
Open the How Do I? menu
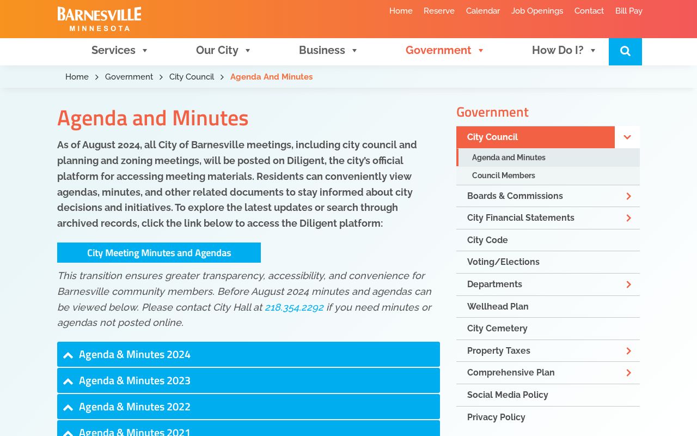click(558, 50)
